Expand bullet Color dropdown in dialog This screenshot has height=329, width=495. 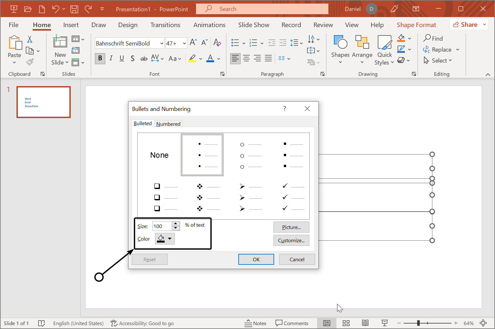point(170,239)
